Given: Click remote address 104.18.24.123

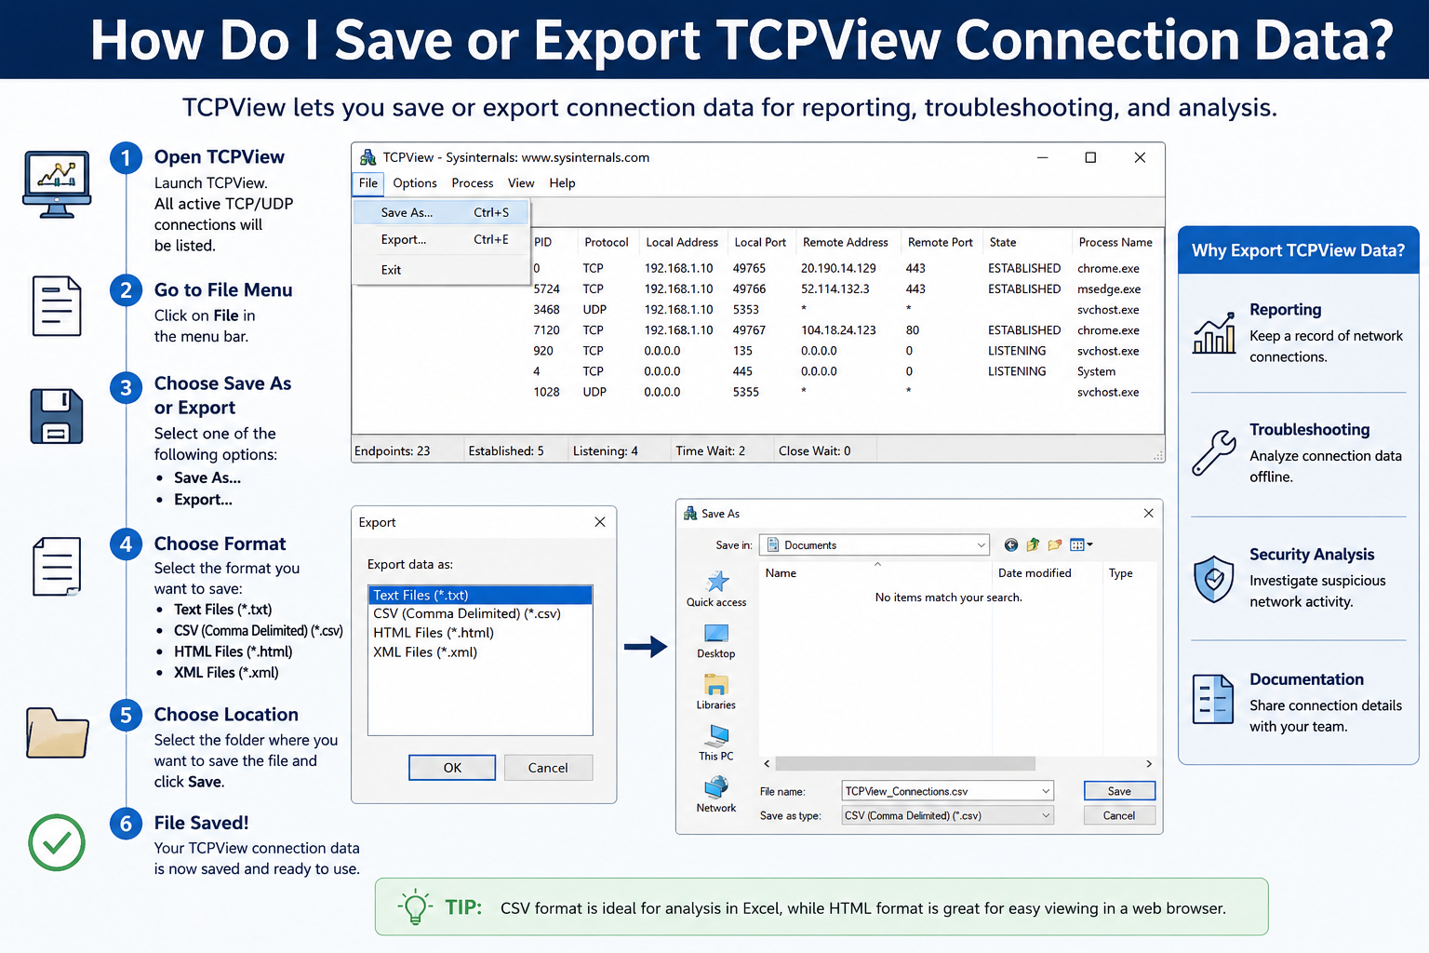Looking at the screenshot, I should point(838,330).
